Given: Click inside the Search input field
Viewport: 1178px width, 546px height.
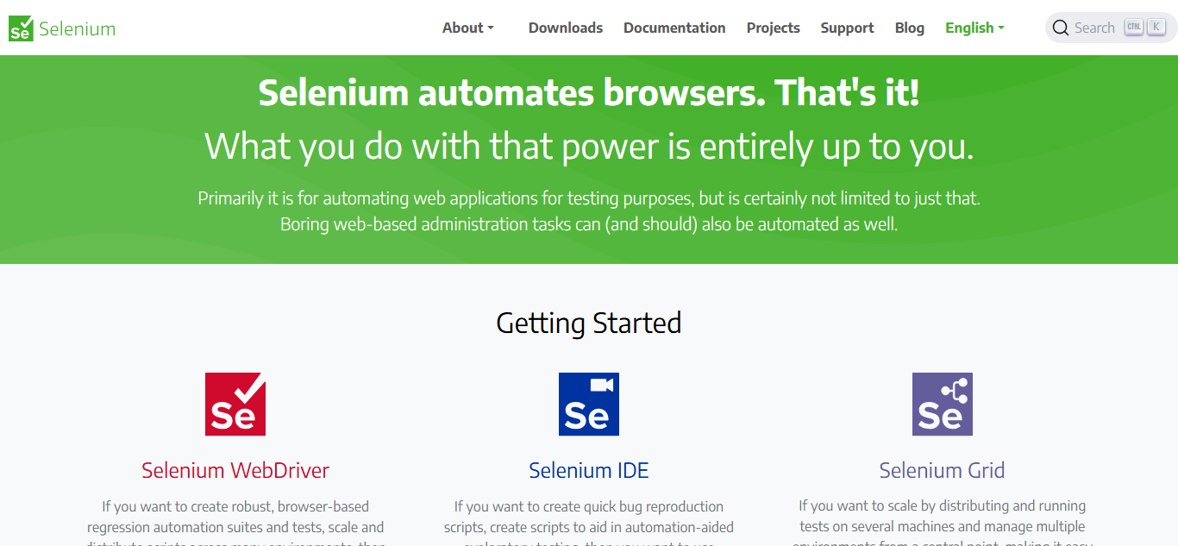Looking at the screenshot, I should point(1095,27).
